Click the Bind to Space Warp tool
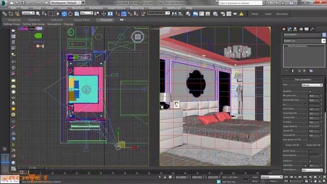Screen dimensions: 327x184 (x=17, y=14)
